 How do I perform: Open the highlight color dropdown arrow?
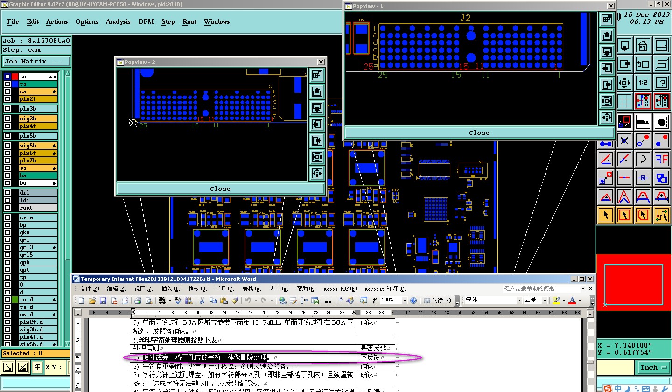pos(564,301)
